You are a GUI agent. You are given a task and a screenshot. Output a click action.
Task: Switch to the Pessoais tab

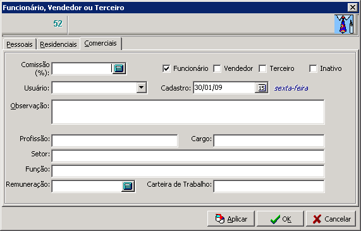[x=20, y=44]
